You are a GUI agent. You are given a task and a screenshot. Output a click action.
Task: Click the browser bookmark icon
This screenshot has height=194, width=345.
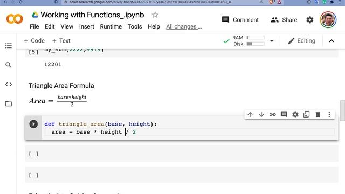pyautogui.click(x=56, y=2)
